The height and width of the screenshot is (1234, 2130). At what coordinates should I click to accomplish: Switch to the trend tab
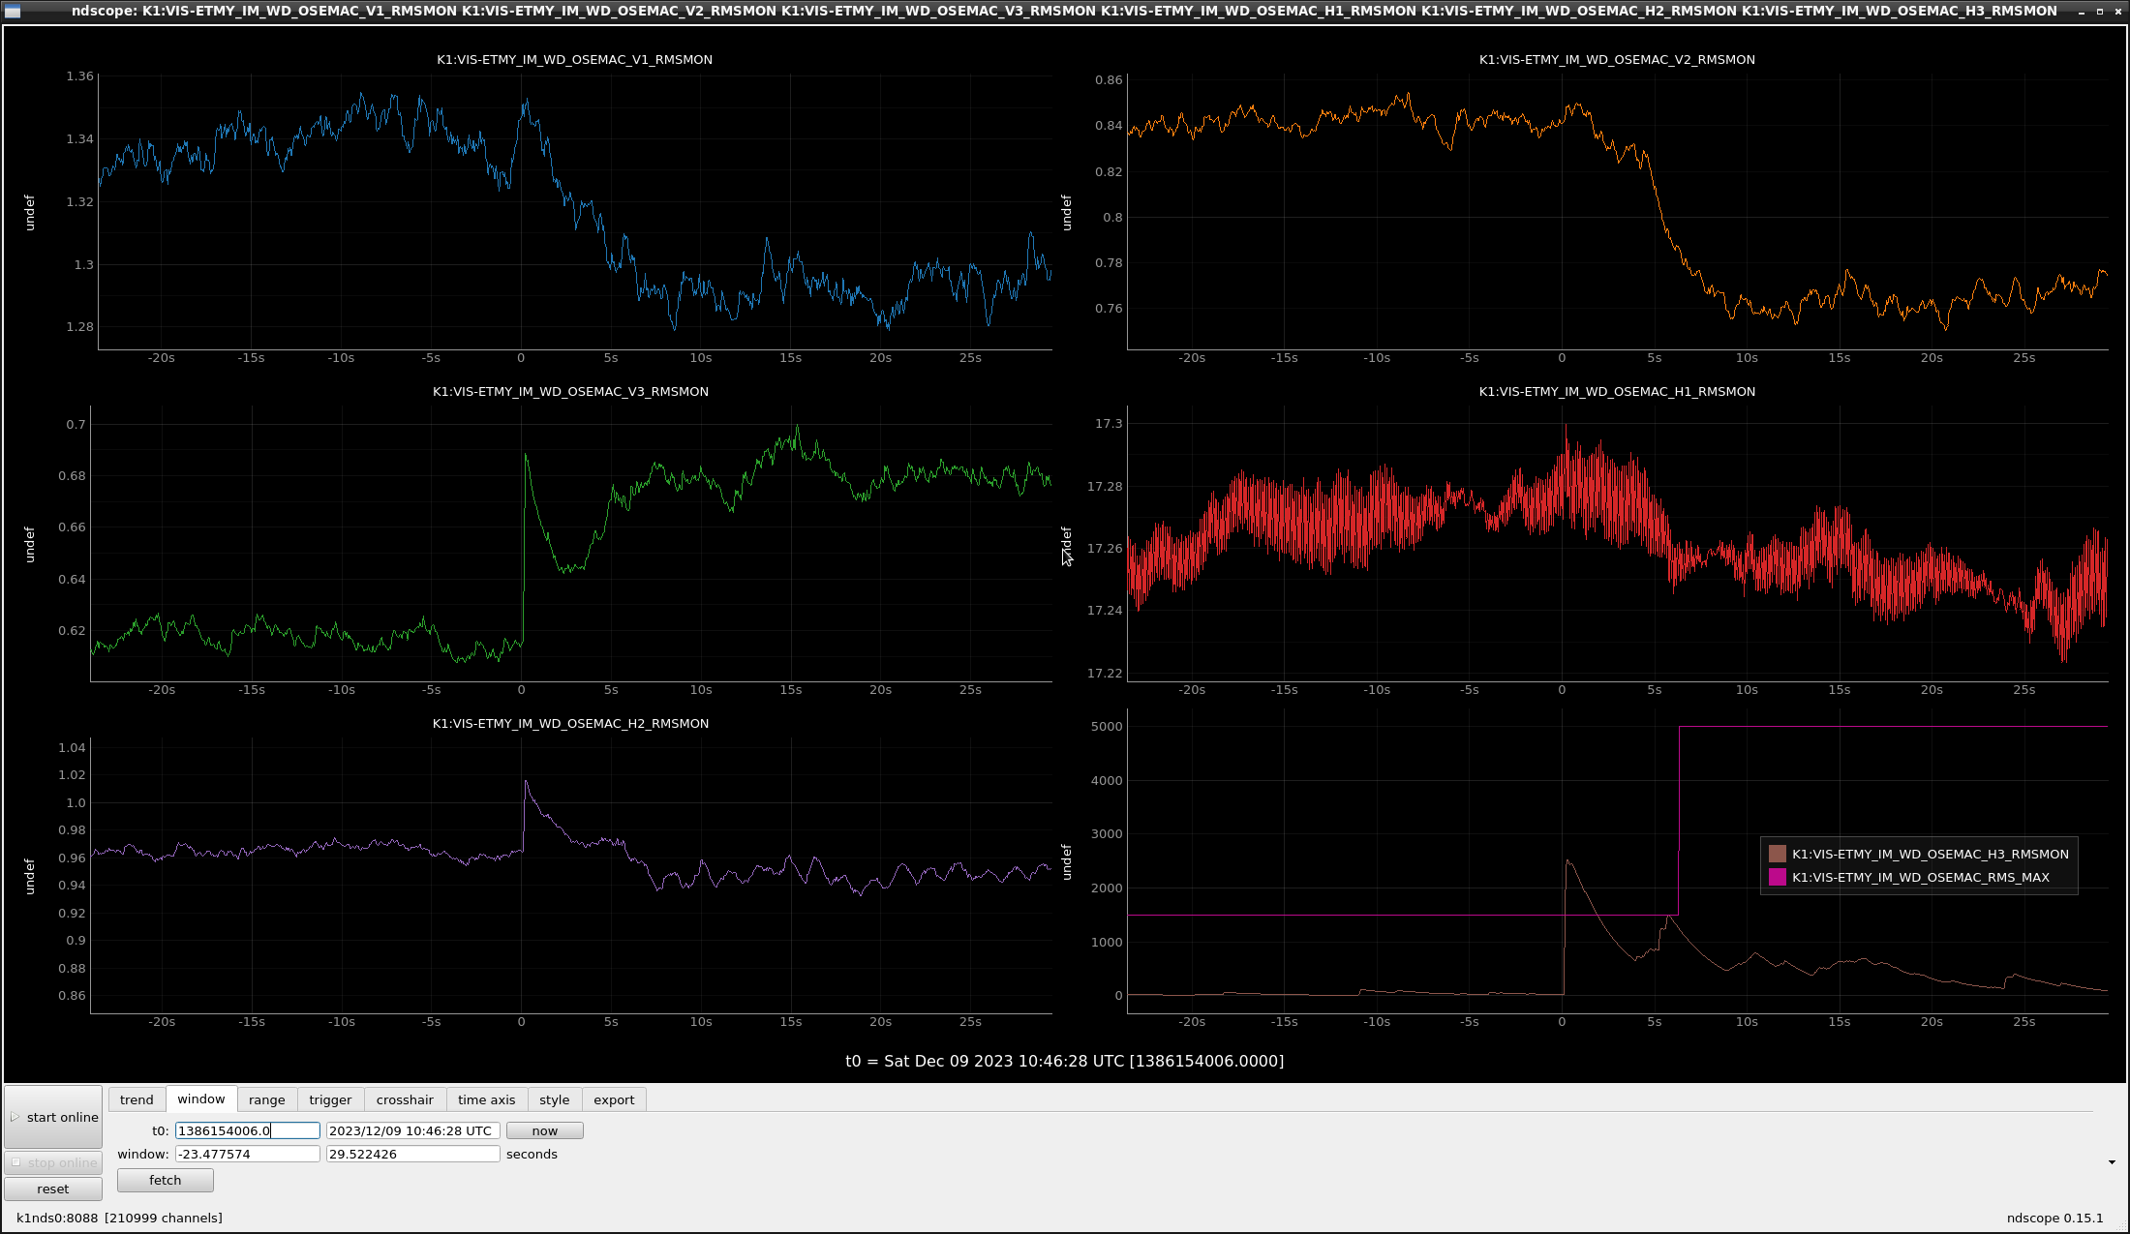coord(137,1099)
